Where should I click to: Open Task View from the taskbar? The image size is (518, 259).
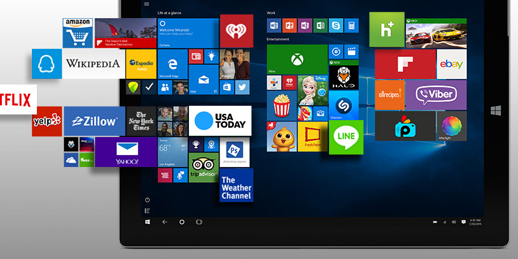pyautogui.click(x=199, y=222)
